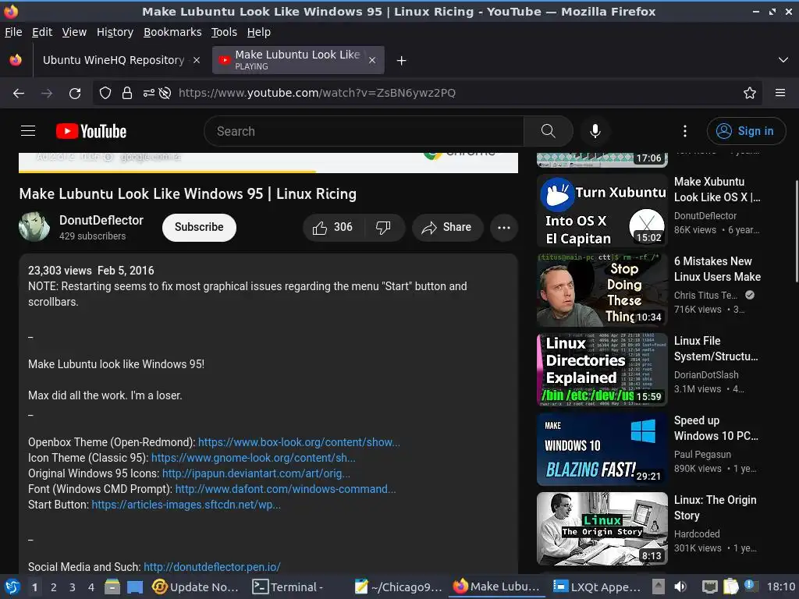The height and width of the screenshot is (599, 799).
Task: Open the History menu
Action: (115, 32)
